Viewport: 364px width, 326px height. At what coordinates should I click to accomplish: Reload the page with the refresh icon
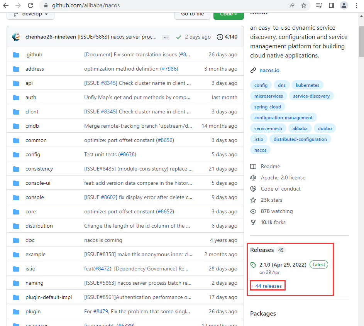click(30, 5)
